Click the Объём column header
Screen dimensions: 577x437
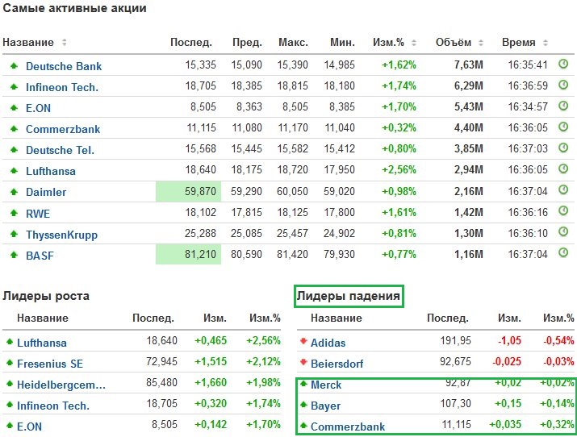click(x=458, y=43)
